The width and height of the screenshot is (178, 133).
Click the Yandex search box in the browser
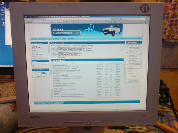[x=133, y=19]
